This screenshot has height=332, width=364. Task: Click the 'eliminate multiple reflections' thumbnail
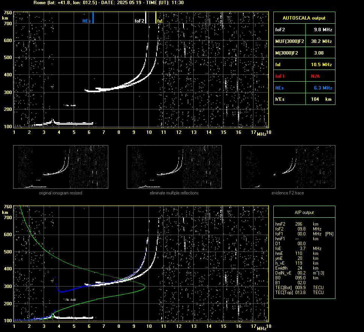[174, 167]
